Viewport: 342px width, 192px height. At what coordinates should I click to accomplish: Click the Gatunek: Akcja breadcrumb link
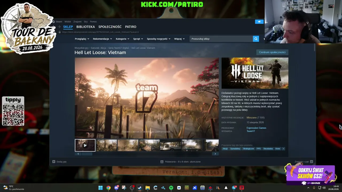tap(99, 48)
